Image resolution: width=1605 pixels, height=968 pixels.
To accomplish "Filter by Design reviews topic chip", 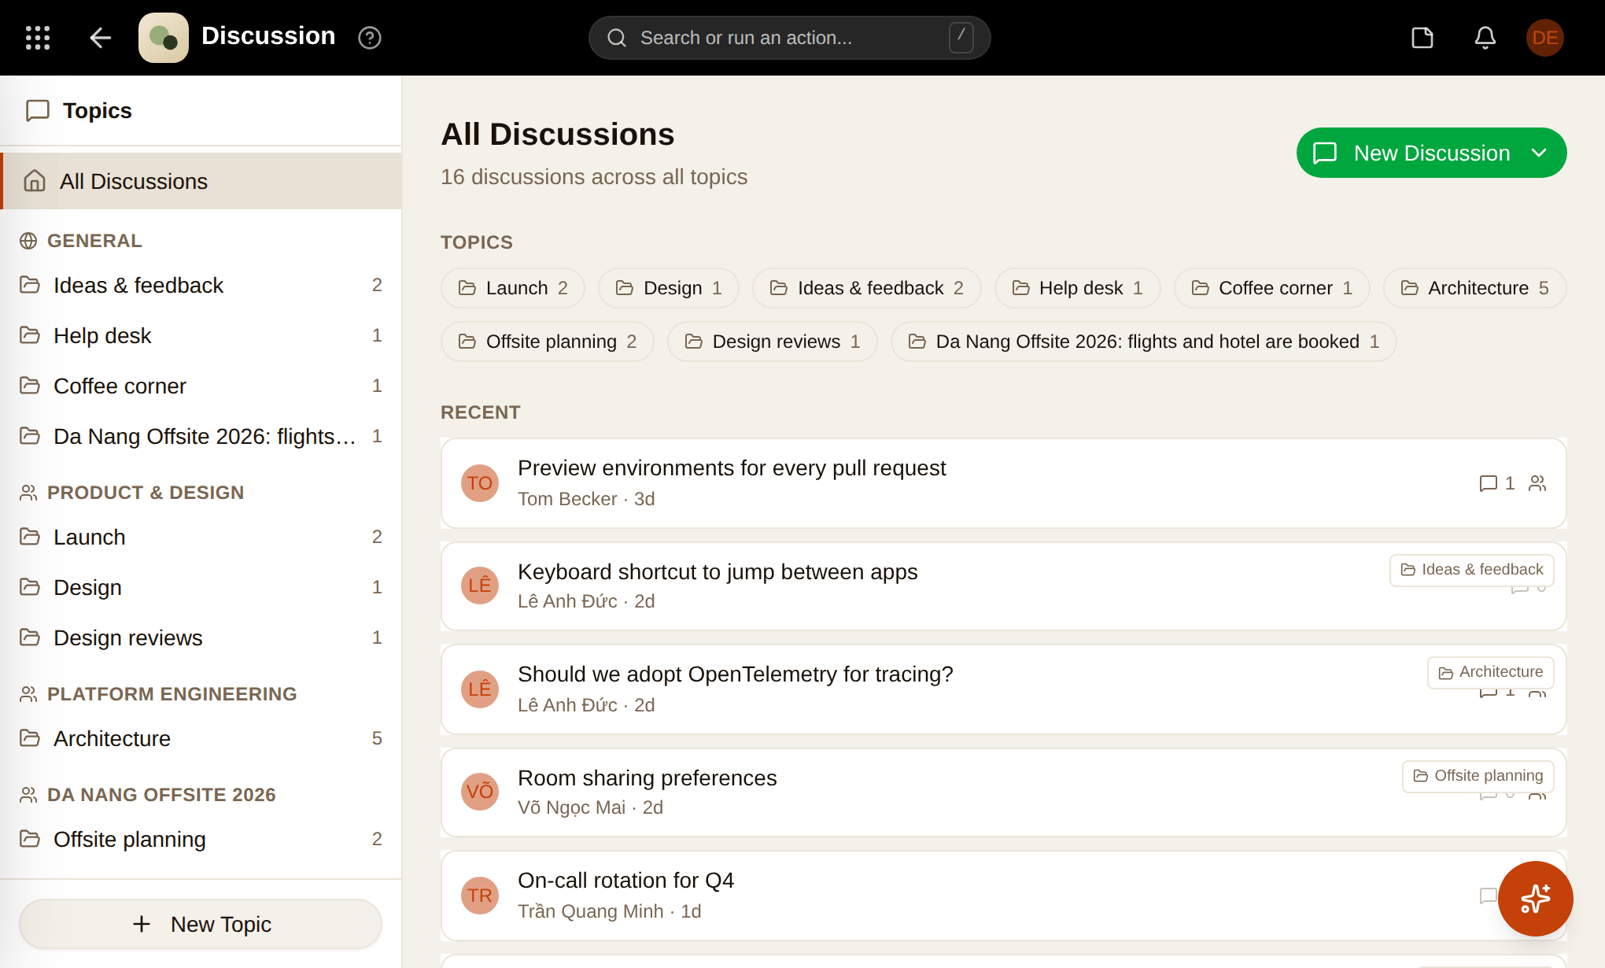I will tap(773, 342).
